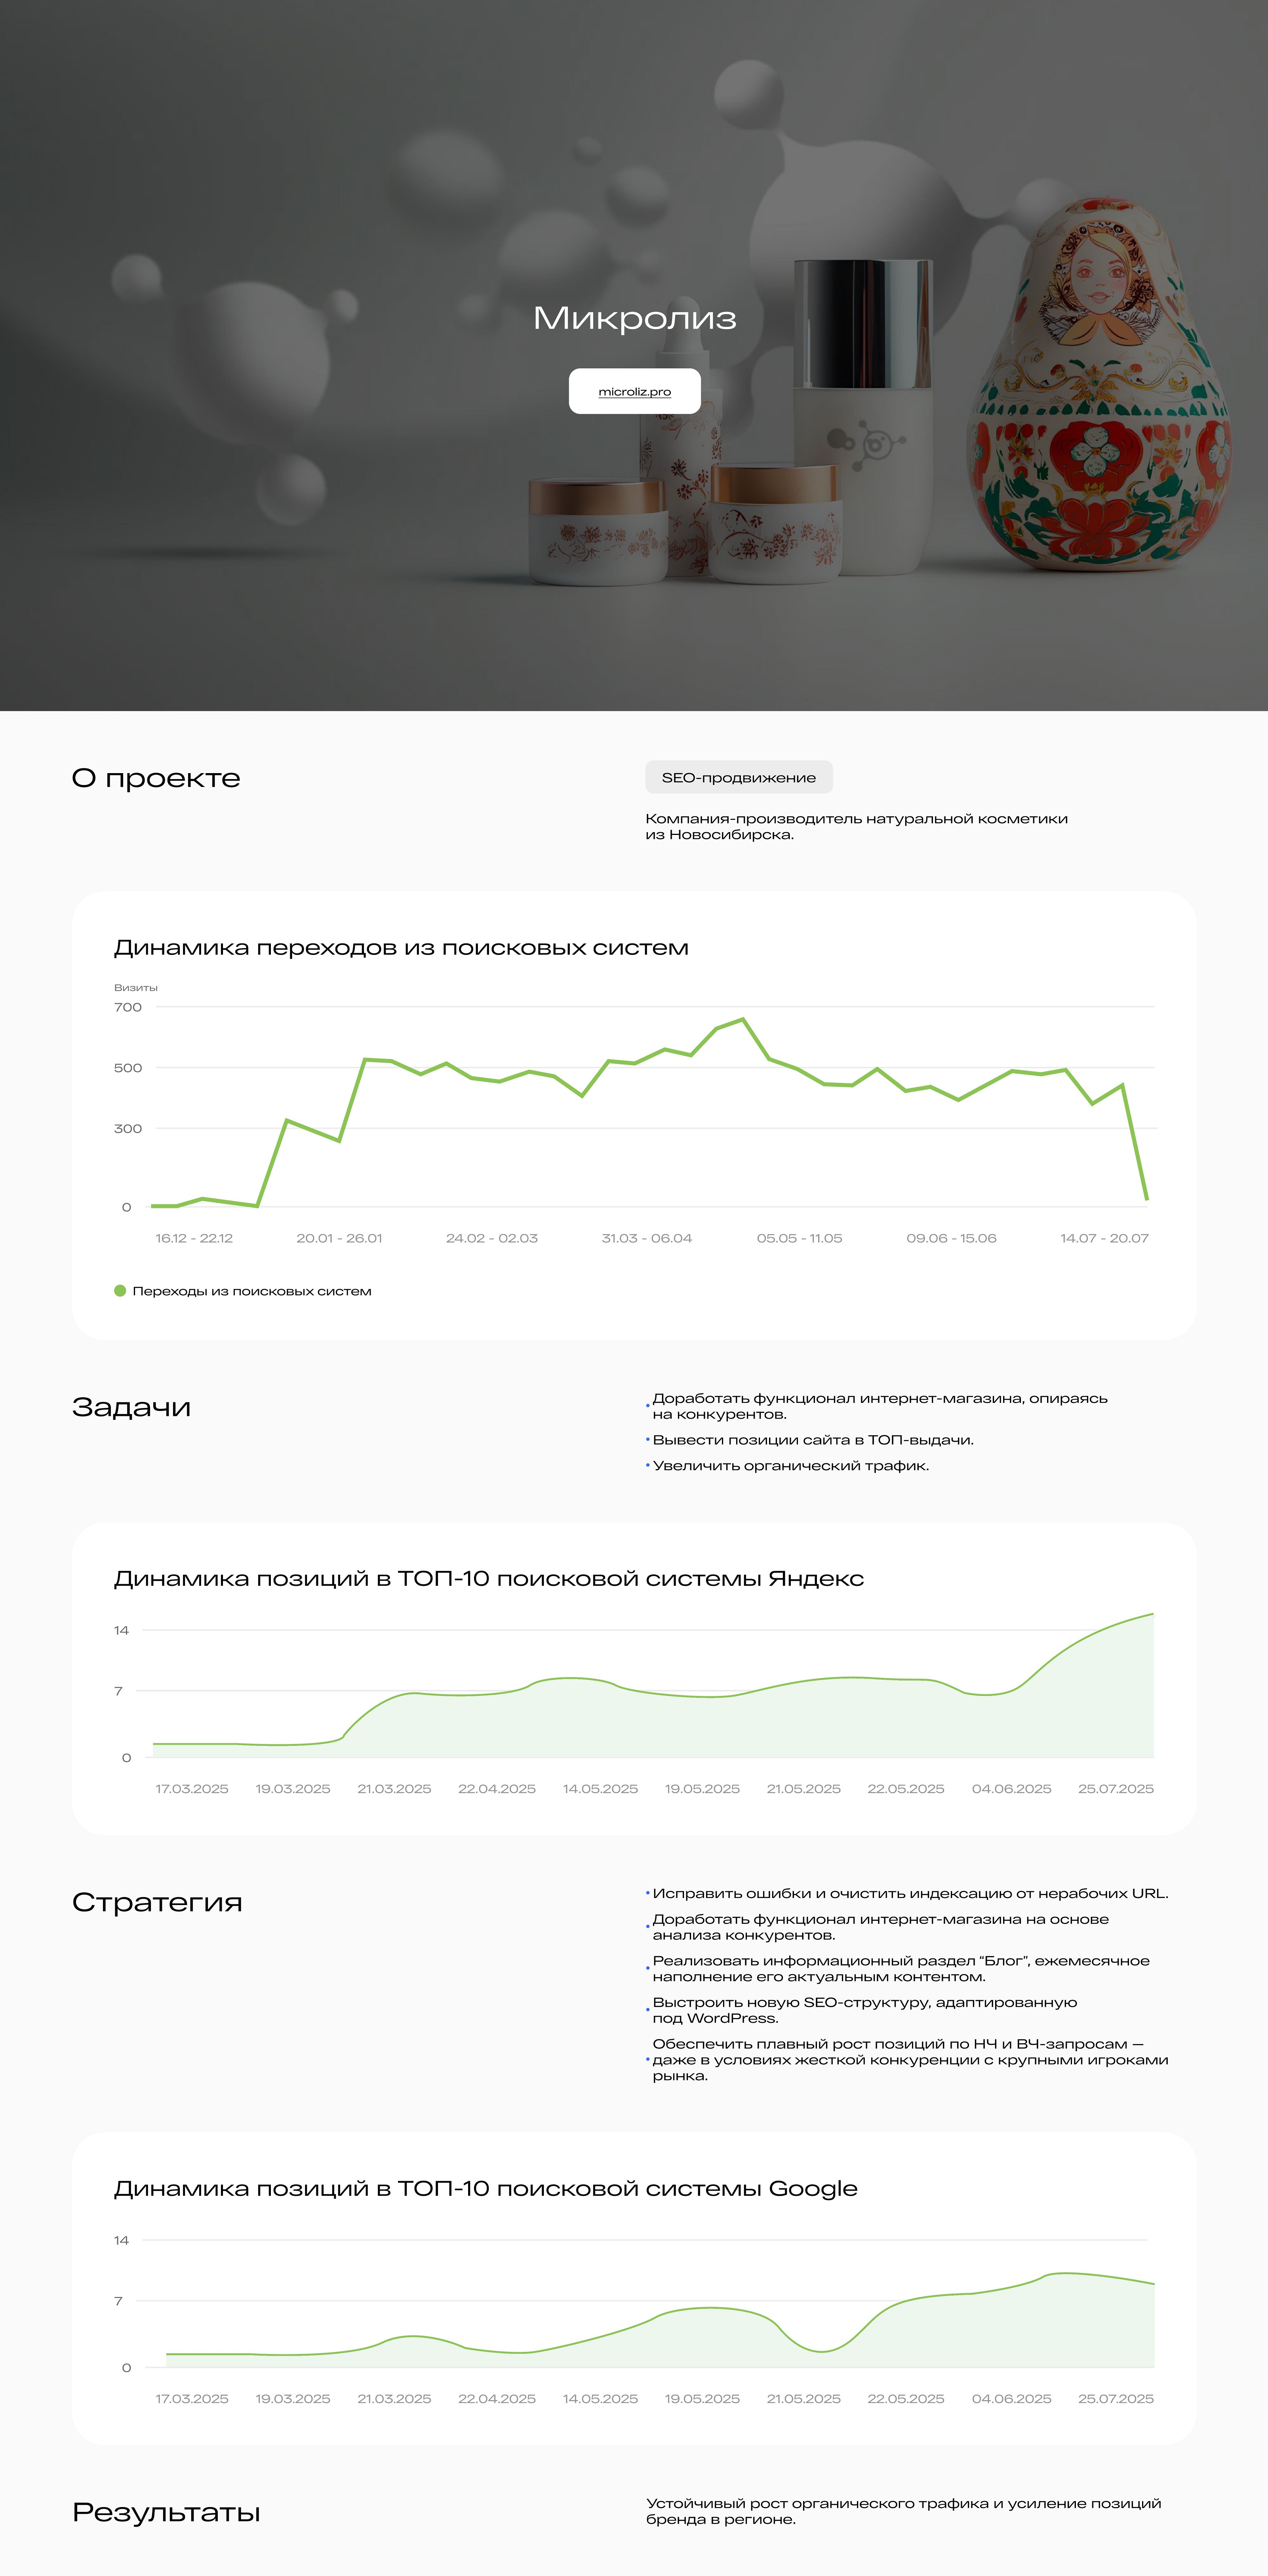Click the Визиты axis caption
Viewport: 1268px width, 2576px height.
point(136,988)
